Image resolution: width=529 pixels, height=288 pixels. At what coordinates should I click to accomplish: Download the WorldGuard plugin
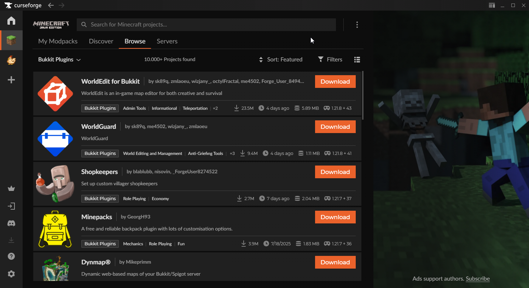pyautogui.click(x=335, y=127)
